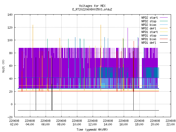The height and width of the screenshot is (132, 176).
Task: Click the light blue NPD2 bias legend line
Action: pos(164,25)
